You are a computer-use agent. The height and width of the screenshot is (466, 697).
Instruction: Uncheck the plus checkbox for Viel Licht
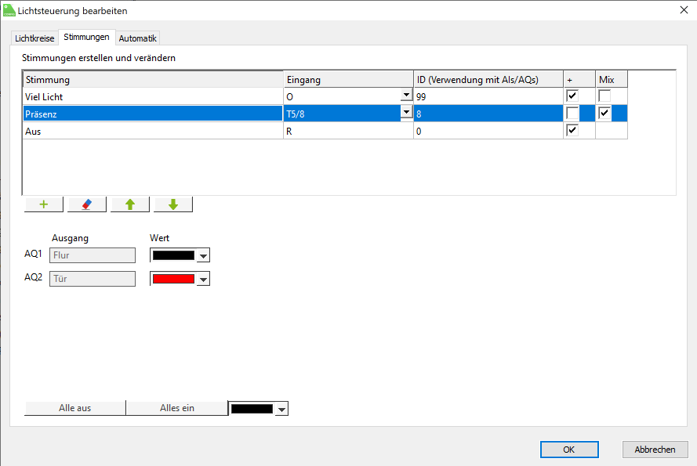click(572, 96)
